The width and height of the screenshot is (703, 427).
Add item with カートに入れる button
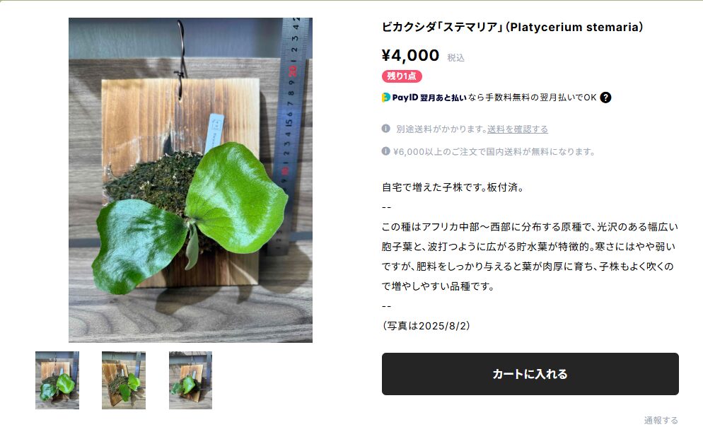coord(530,374)
